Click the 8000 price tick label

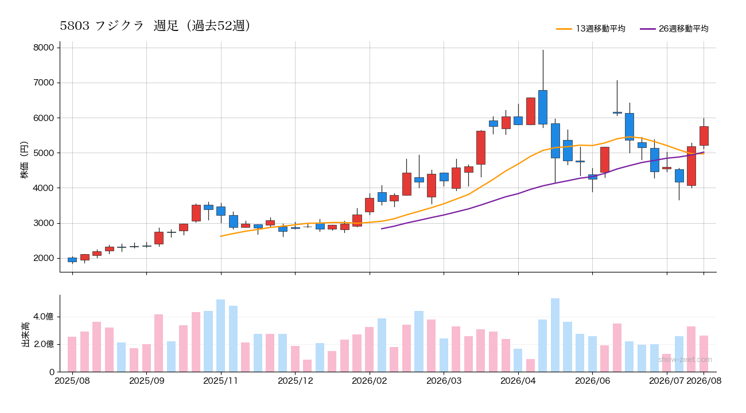point(44,48)
